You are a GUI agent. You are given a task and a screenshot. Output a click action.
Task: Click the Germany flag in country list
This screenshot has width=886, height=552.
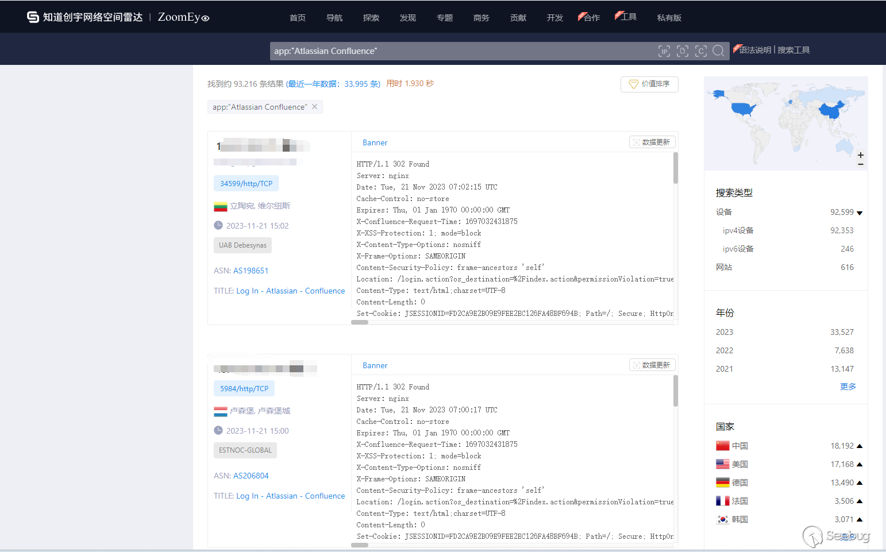[x=723, y=482]
